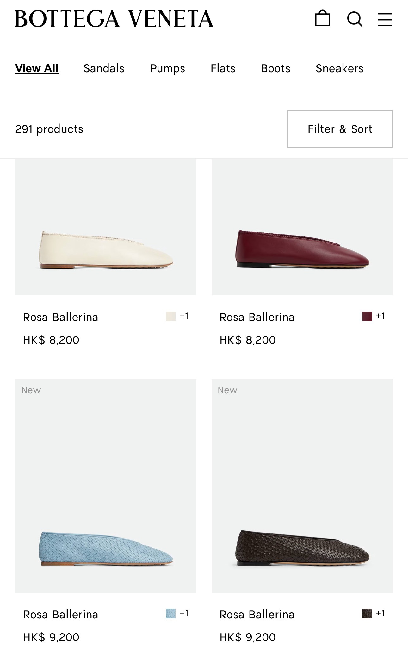The image size is (408, 662).
Task: Select the Boots category
Action: [275, 68]
